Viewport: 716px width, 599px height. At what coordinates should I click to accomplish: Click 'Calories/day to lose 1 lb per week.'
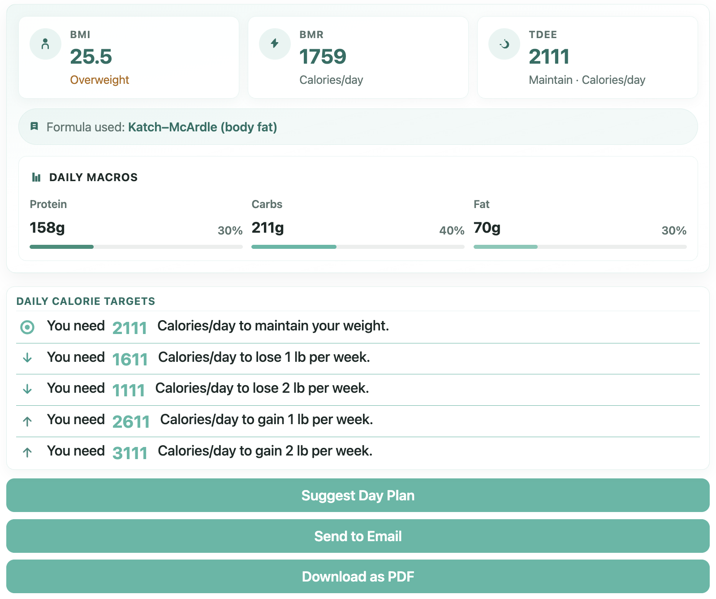point(264,357)
